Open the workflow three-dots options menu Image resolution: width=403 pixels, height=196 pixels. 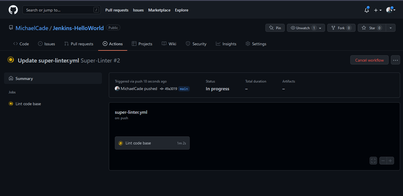coord(395,60)
